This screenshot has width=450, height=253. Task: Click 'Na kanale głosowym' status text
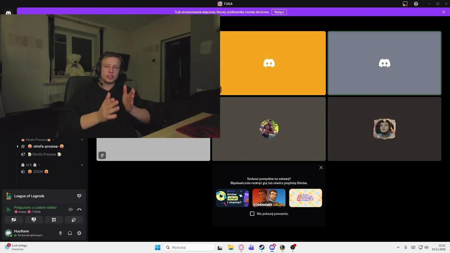pos(30,235)
